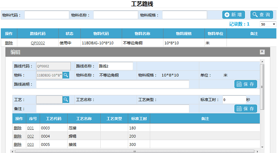Click the 新增 button

[x=234, y=15]
